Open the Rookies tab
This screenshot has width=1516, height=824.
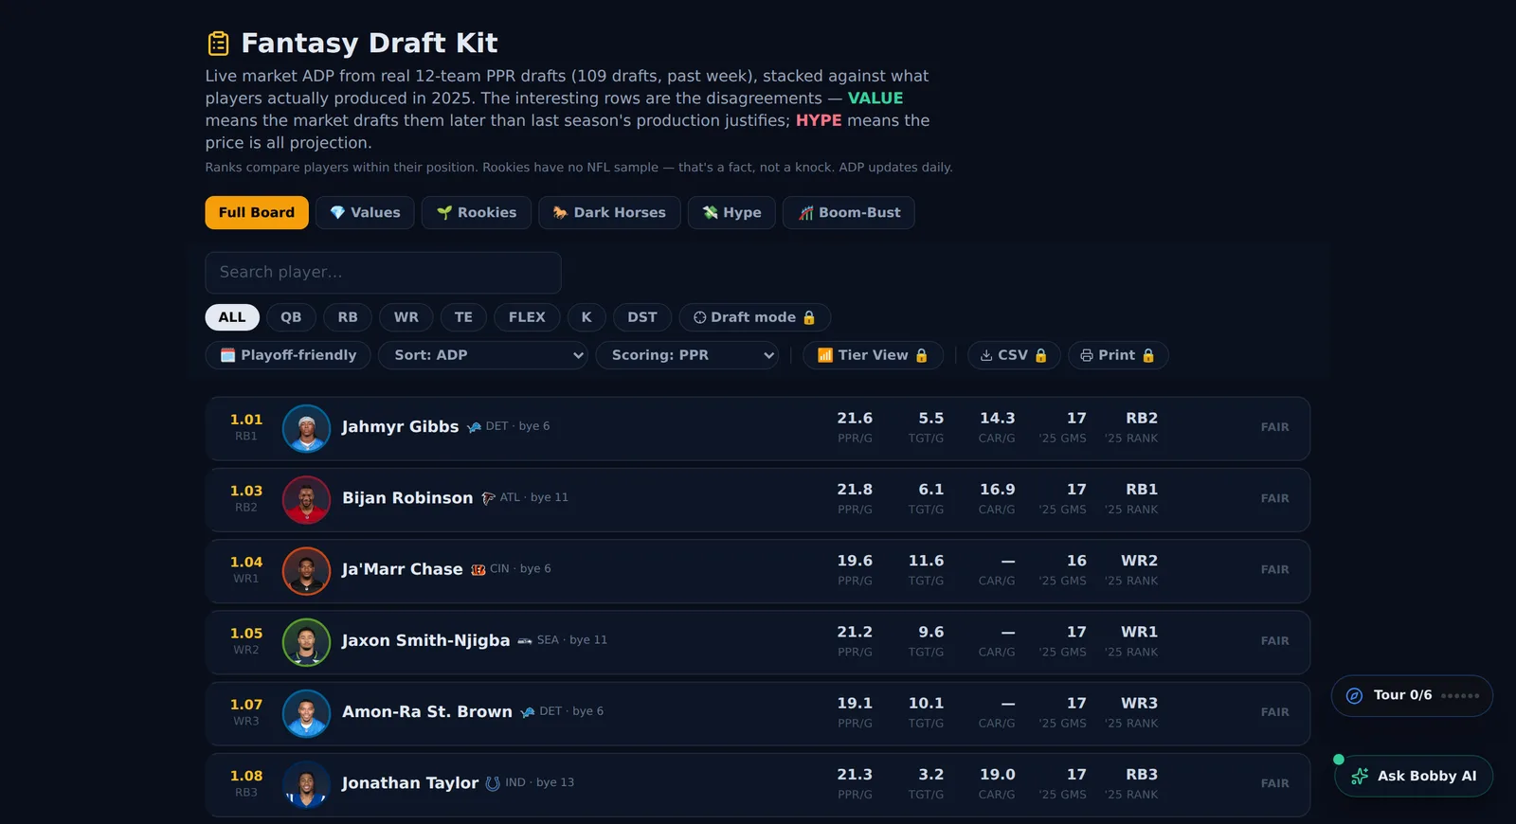click(477, 213)
